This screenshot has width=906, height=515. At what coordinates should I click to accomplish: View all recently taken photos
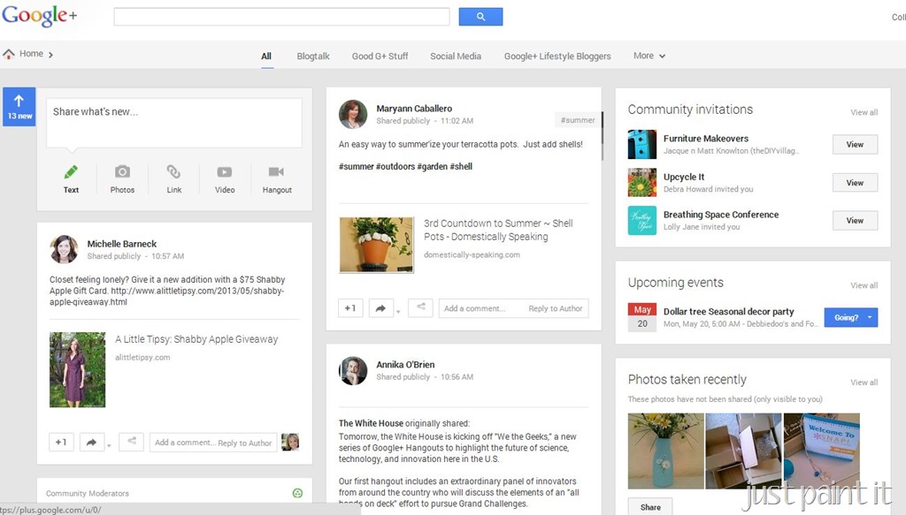(x=864, y=382)
